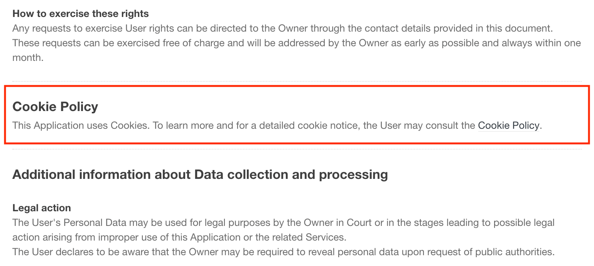Click the line starting "The User declares"
Screen dimensions: 594x266
pyautogui.click(x=283, y=252)
